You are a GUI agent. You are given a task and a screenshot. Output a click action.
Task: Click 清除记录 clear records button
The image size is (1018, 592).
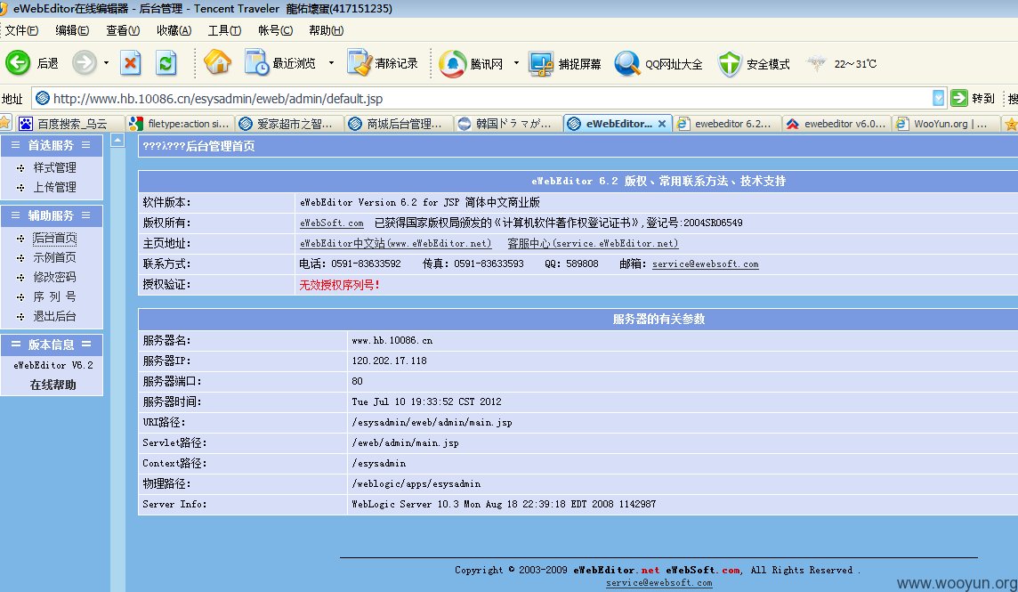pos(383,63)
